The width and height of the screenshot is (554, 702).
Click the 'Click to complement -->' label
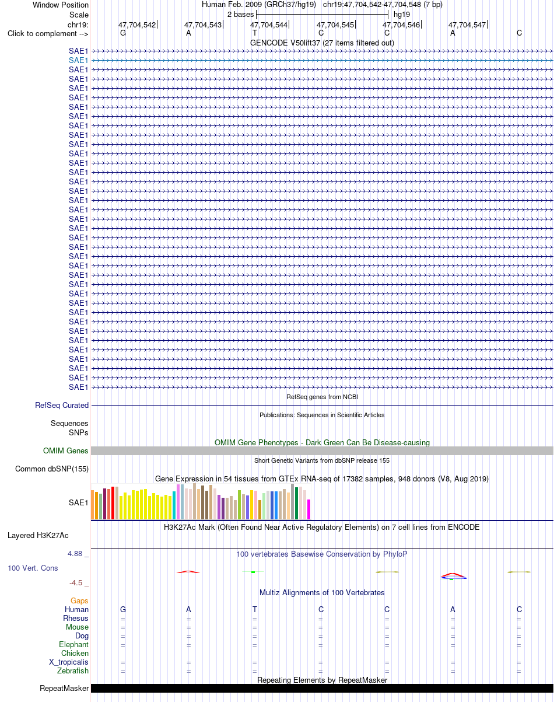[48, 33]
